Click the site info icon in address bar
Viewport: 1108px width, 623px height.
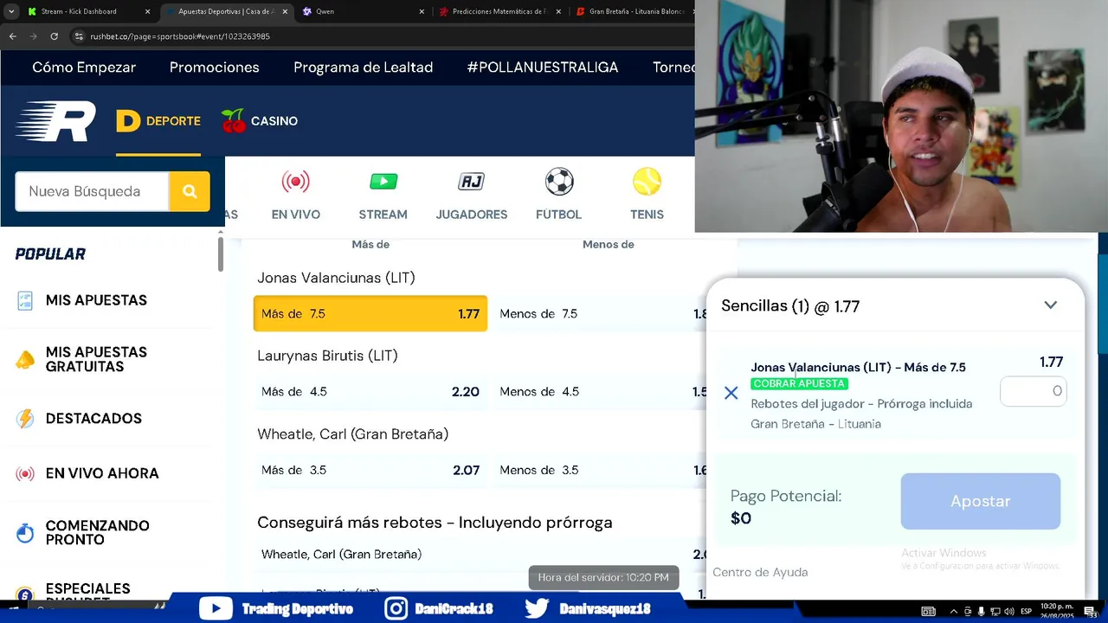pyautogui.click(x=79, y=36)
